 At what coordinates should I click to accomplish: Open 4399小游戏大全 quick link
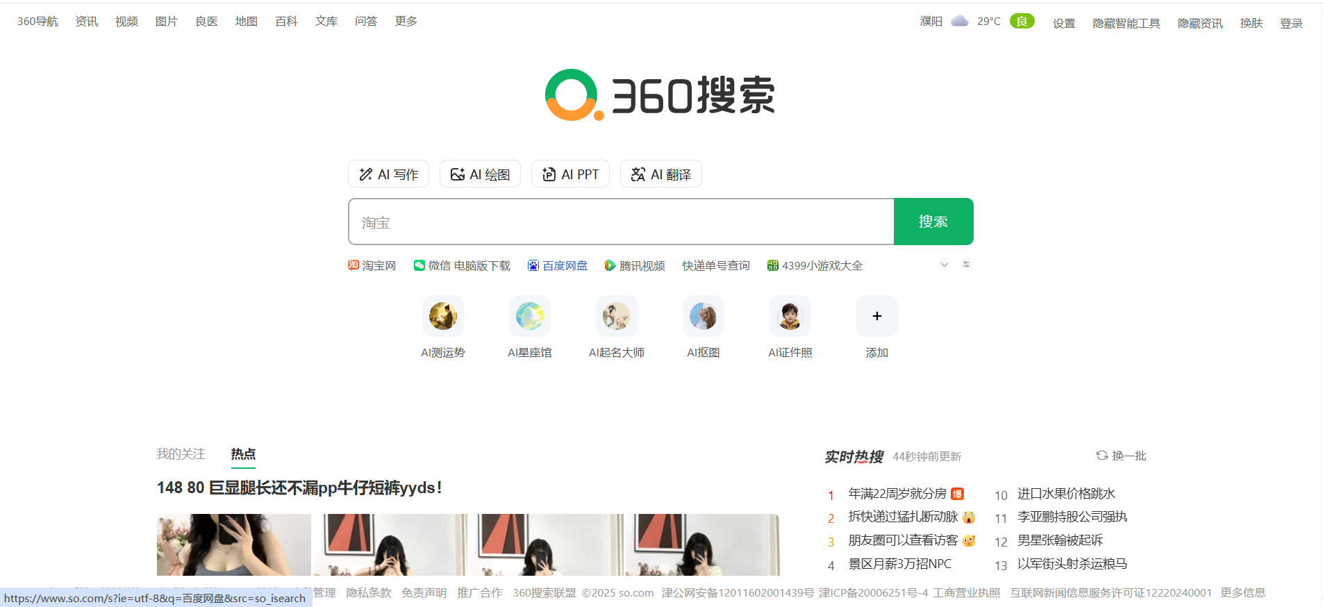coord(815,265)
